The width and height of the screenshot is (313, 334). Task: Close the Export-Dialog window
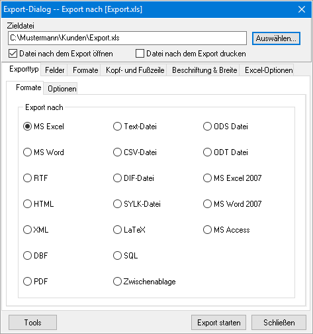click(302, 9)
